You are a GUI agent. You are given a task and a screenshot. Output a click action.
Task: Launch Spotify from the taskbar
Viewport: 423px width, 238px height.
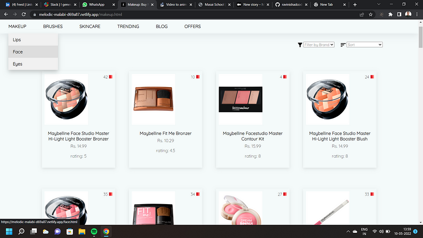click(94, 232)
